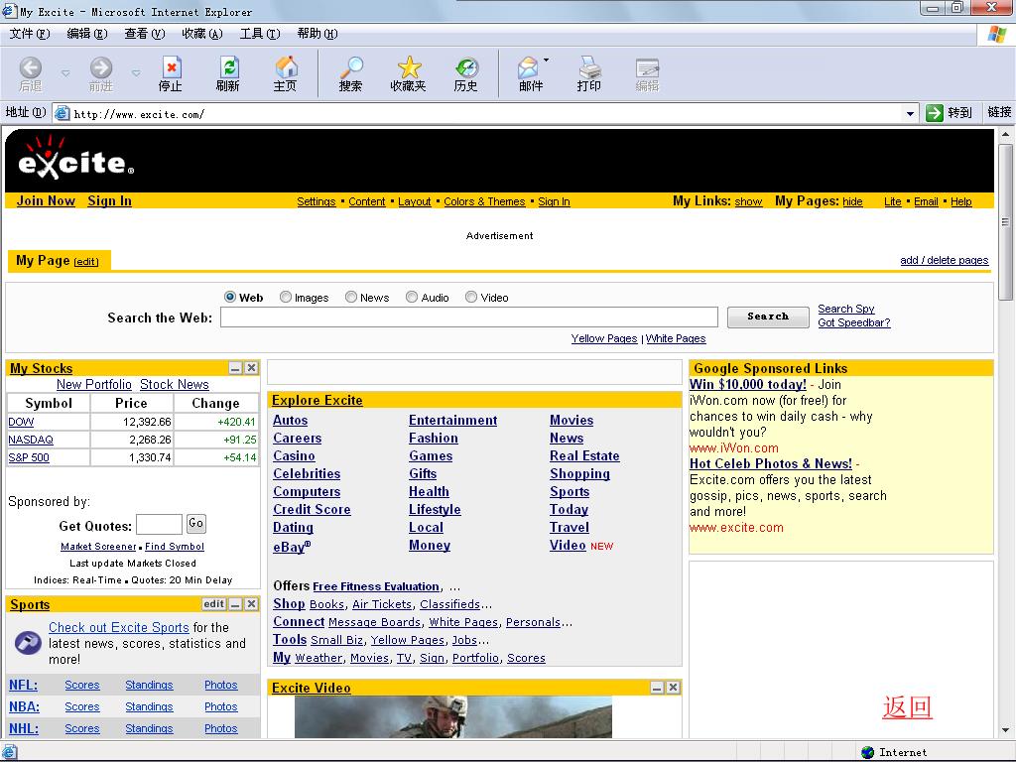Open NFL Scores link
This screenshot has width=1016, height=762.
tap(82, 685)
